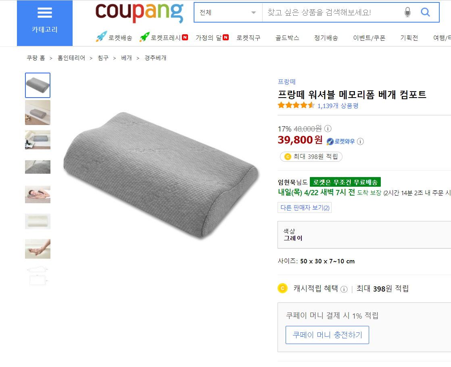Open the 색상 그레이 option selector
The width and height of the screenshot is (451, 367).
[364, 235]
